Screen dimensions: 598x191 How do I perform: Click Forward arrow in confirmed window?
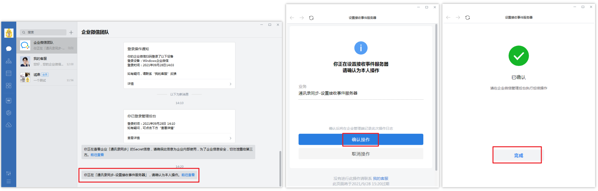(458, 18)
